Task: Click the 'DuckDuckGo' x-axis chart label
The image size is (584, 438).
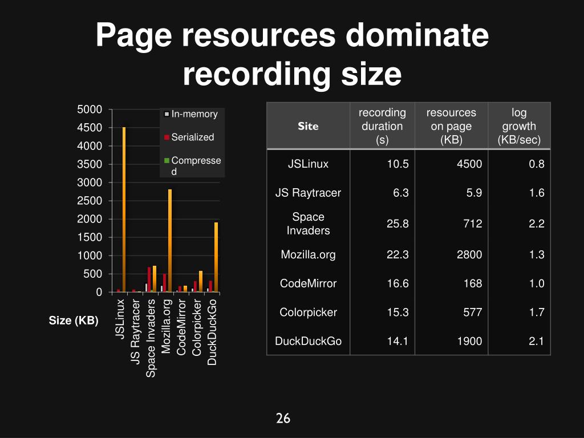Action: tap(212, 332)
